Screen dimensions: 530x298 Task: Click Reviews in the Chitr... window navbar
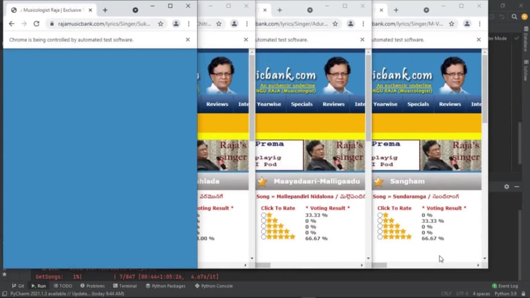click(217, 104)
